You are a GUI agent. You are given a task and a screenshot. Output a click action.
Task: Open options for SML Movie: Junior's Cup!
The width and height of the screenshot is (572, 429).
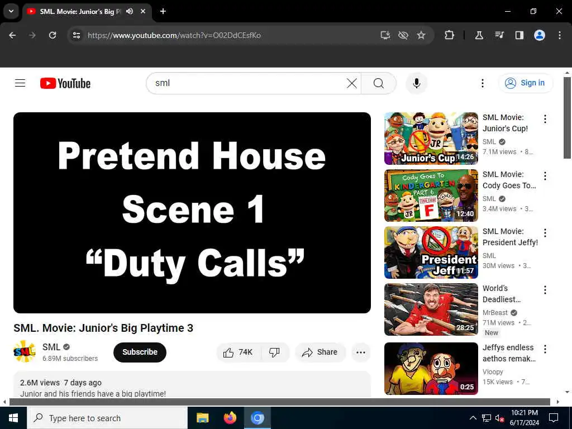point(545,119)
